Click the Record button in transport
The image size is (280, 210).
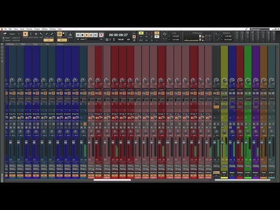tap(101, 35)
